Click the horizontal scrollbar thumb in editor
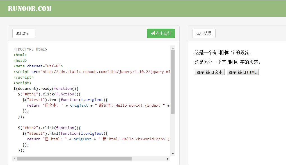The height and width of the screenshot is (165, 286). tap(75, 159)
